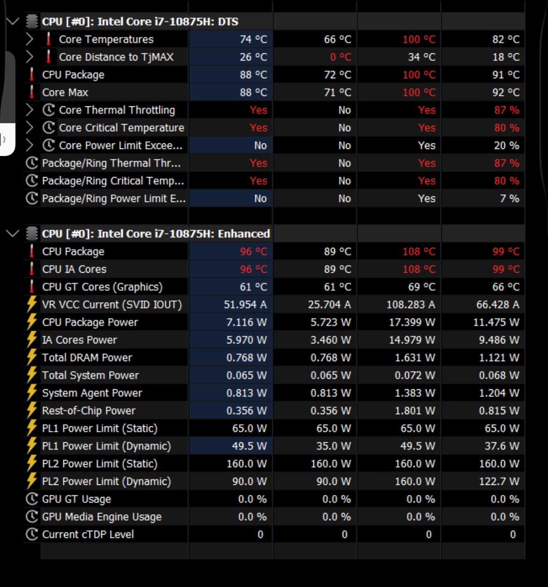The width and height of the screenshot is (548, 587).
Task: Click lightning icon of IA Cores Power
Action: pos(32,340)
